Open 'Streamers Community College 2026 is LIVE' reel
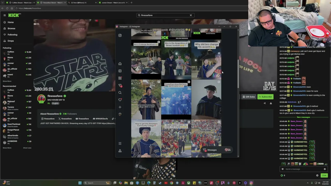Image resolution: width=331 pixels, height=186 pixels. 146,100
